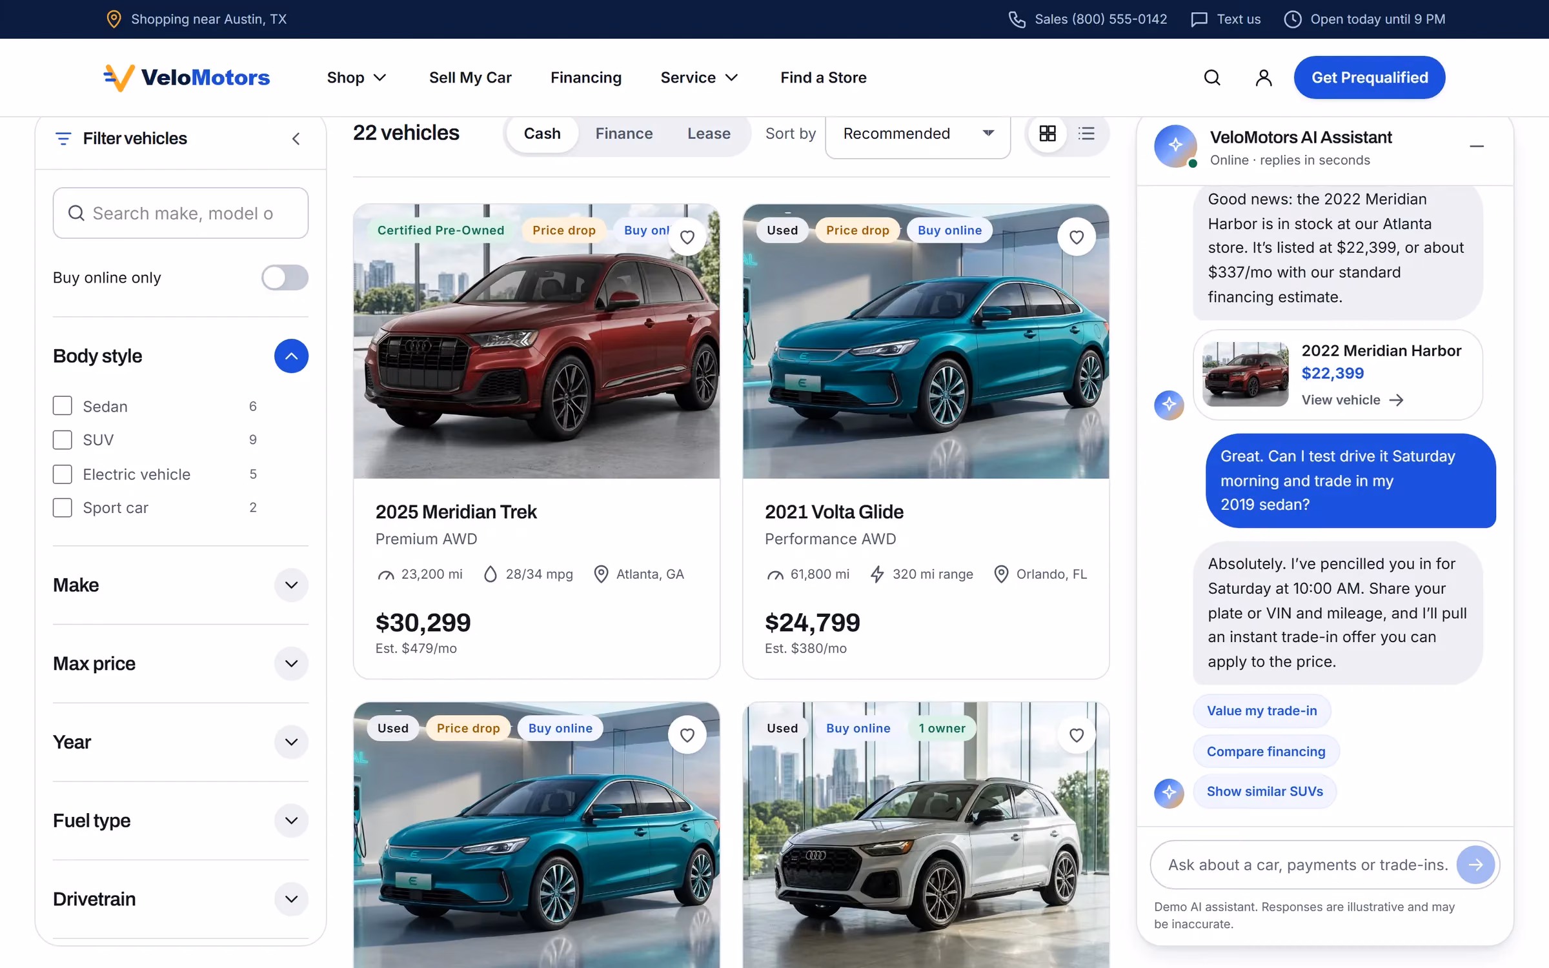Click the clock icon for store hours
1549x968 pixels.
(x=1293, y=19)
